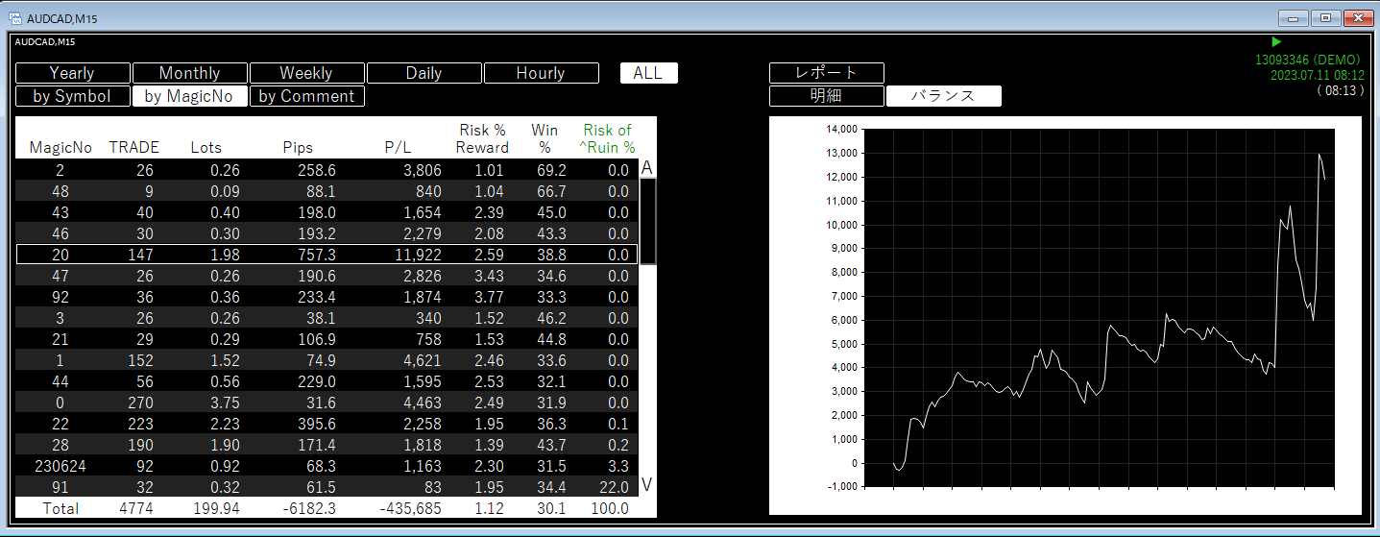Click the Total summary row label
Viewport: 1380px width, 537px height.
(x=61, y=508)
